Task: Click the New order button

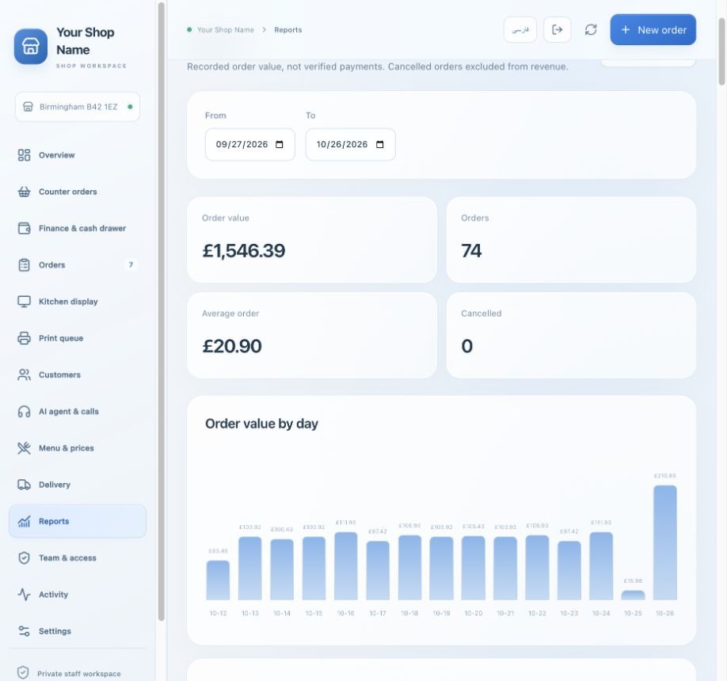Action: pos(653,29)
